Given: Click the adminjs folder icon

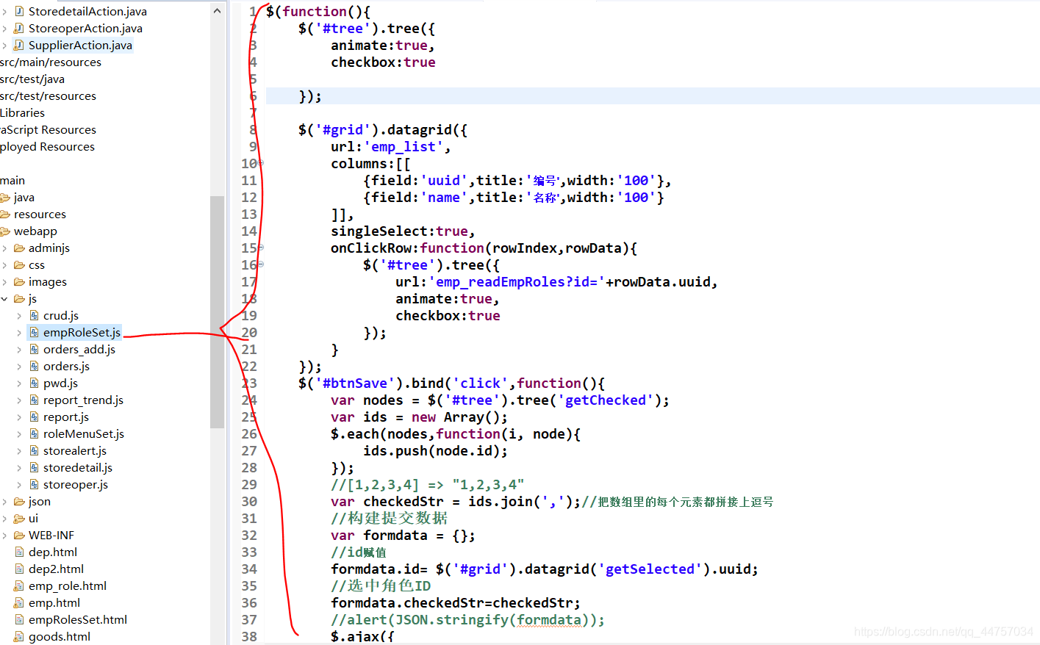Looking at the screenshot, I should [x=19, y=248].
